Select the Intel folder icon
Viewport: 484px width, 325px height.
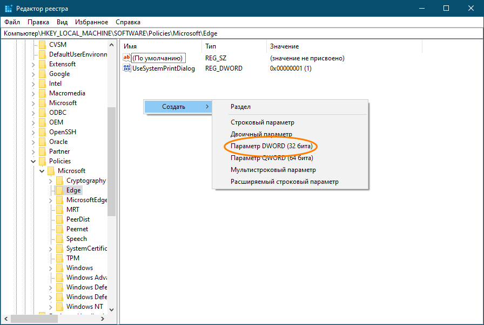(42, 84)
